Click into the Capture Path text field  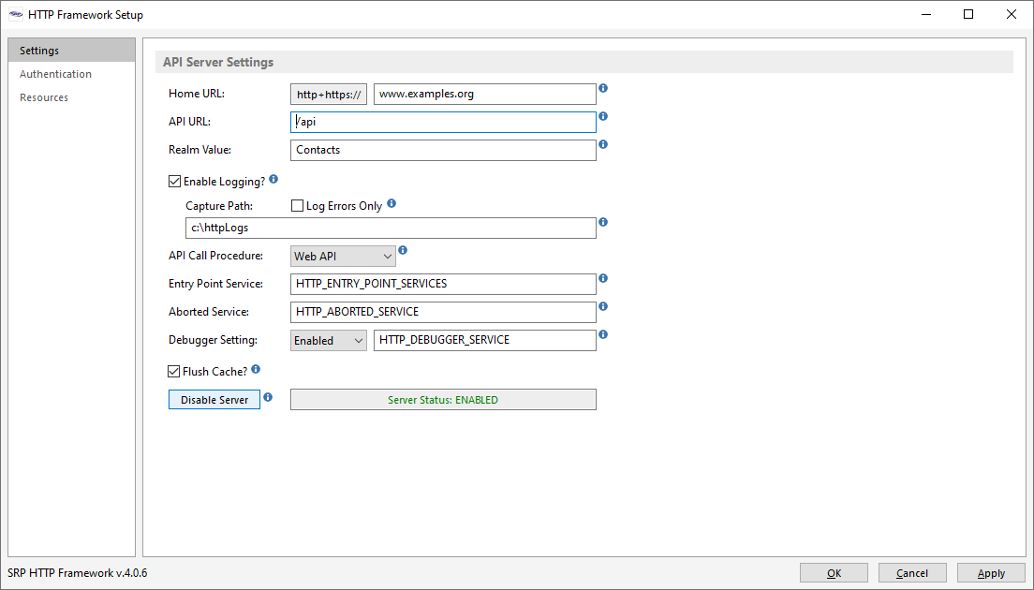(391, 228)
